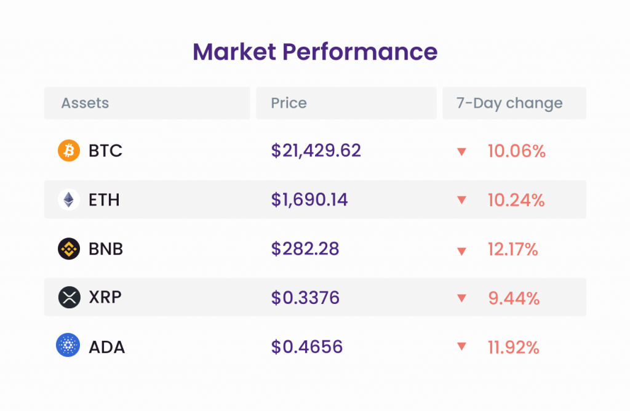The image size is (630, 411).
Task: Open the BTC asset label
Action: tap(105, 151)
